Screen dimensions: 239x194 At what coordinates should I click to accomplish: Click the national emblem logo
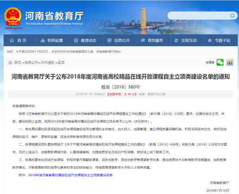pos(13,16)
